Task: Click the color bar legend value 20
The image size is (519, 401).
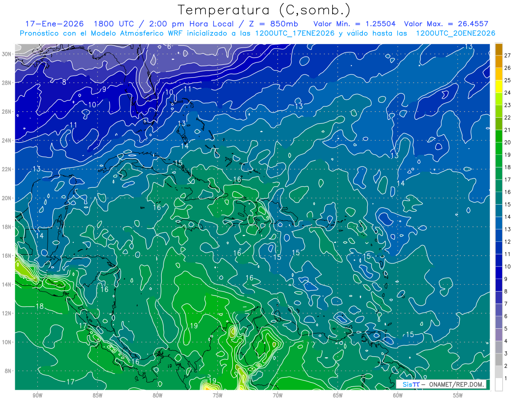Action: tap(508, 142)
